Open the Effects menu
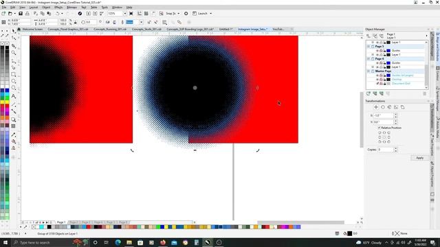Viewport: 440px width, 247px height. pos(58,8)
